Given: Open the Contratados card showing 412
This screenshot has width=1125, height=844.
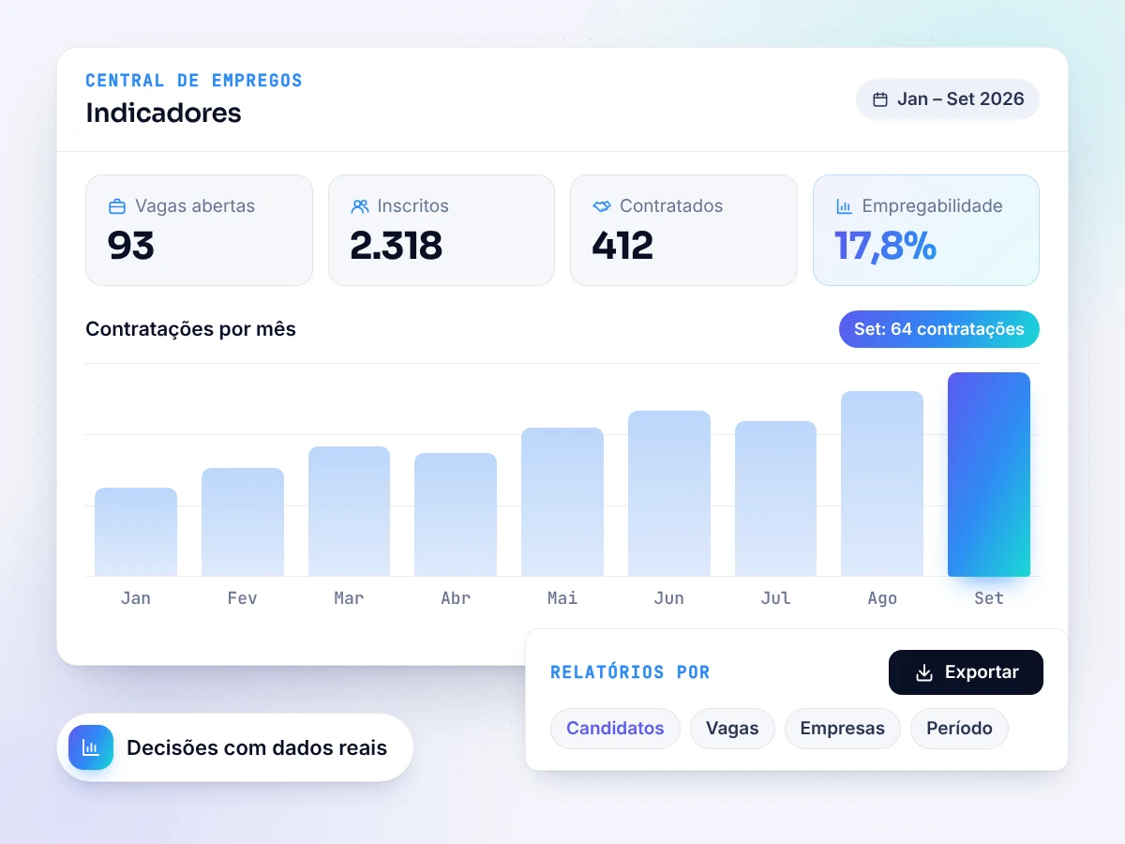Looking at the screenshot, I should click(683, 230).
